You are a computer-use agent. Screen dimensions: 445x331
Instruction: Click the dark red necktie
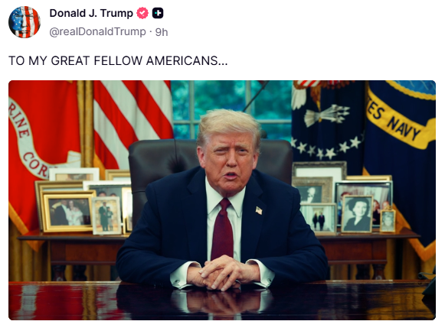point(223,229)
